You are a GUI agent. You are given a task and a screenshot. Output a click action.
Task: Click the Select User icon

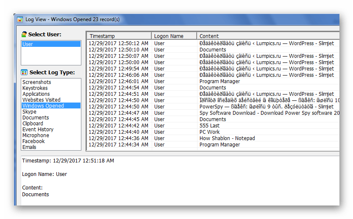click(x=24, y=35)
